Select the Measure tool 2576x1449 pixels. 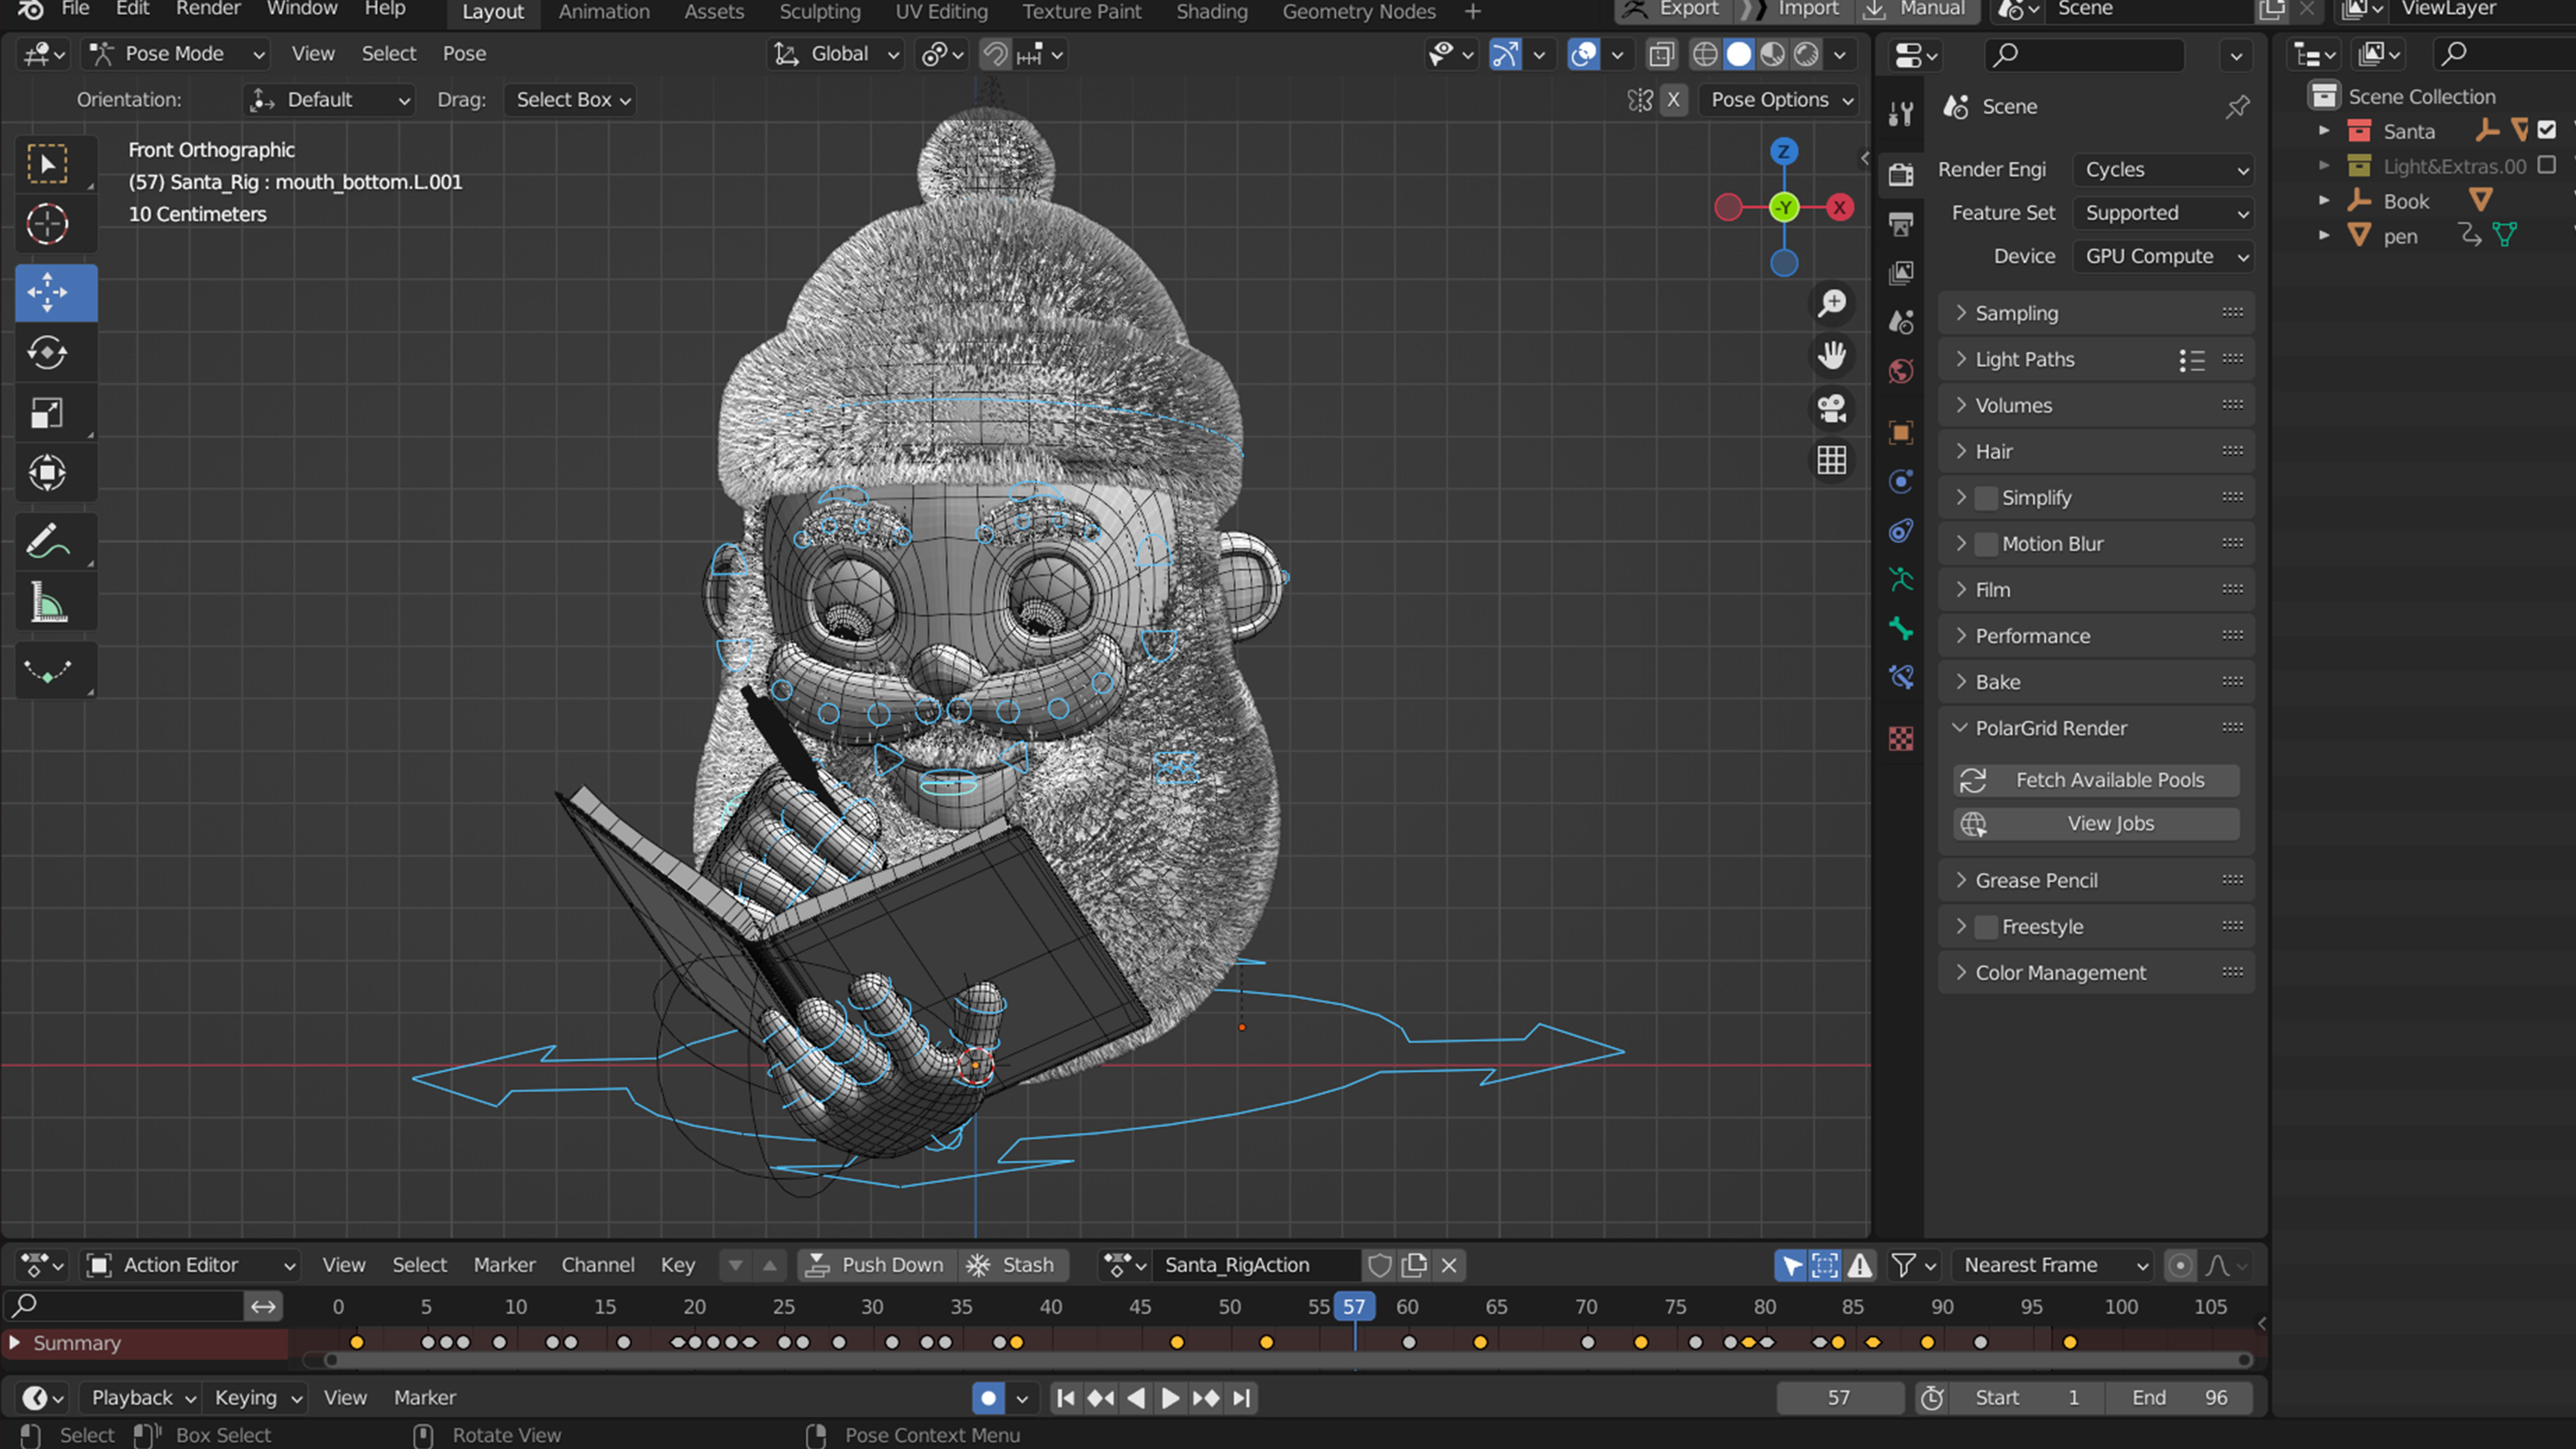[47, 602]
